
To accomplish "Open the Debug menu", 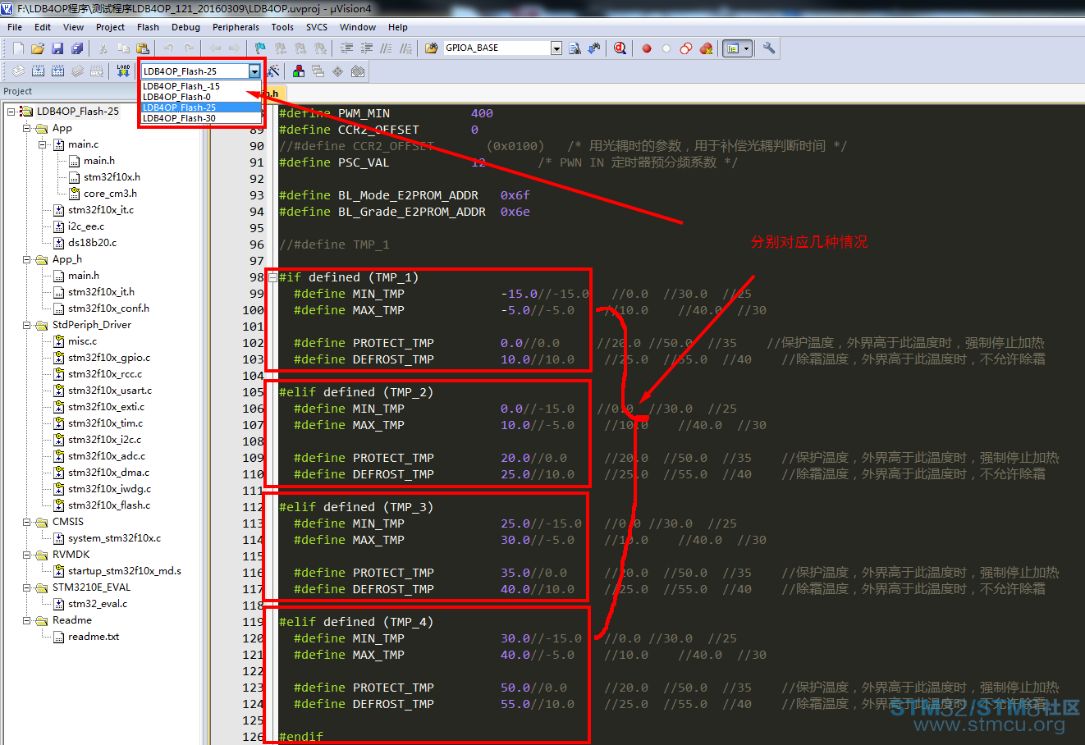I will (185, 27).
